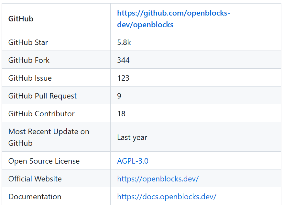
Task: Open the AGPL-3.0 license link
Action: pyautogui.click(x=133, y=161)
